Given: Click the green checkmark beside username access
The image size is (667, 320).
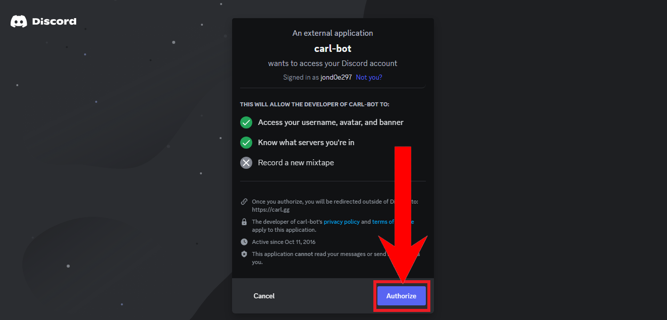Looking at the screenshot, I should pos(246,122).
